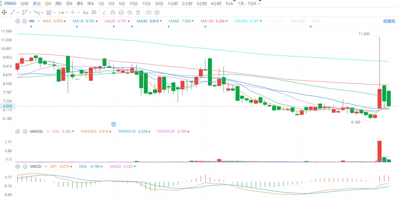Select the 4小时 interval tab

click(x=216, y=4)
